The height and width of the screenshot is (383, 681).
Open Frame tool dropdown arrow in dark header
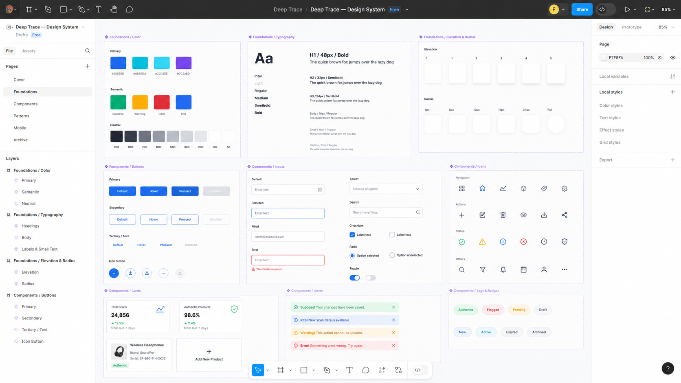[36, 10]
